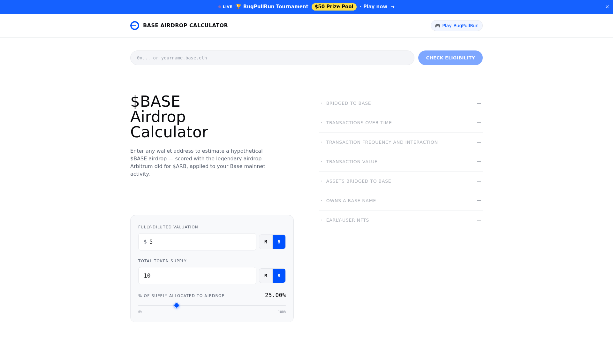
Task: Click the $50 Prize Pool badge
Action: tap(334, 7)
